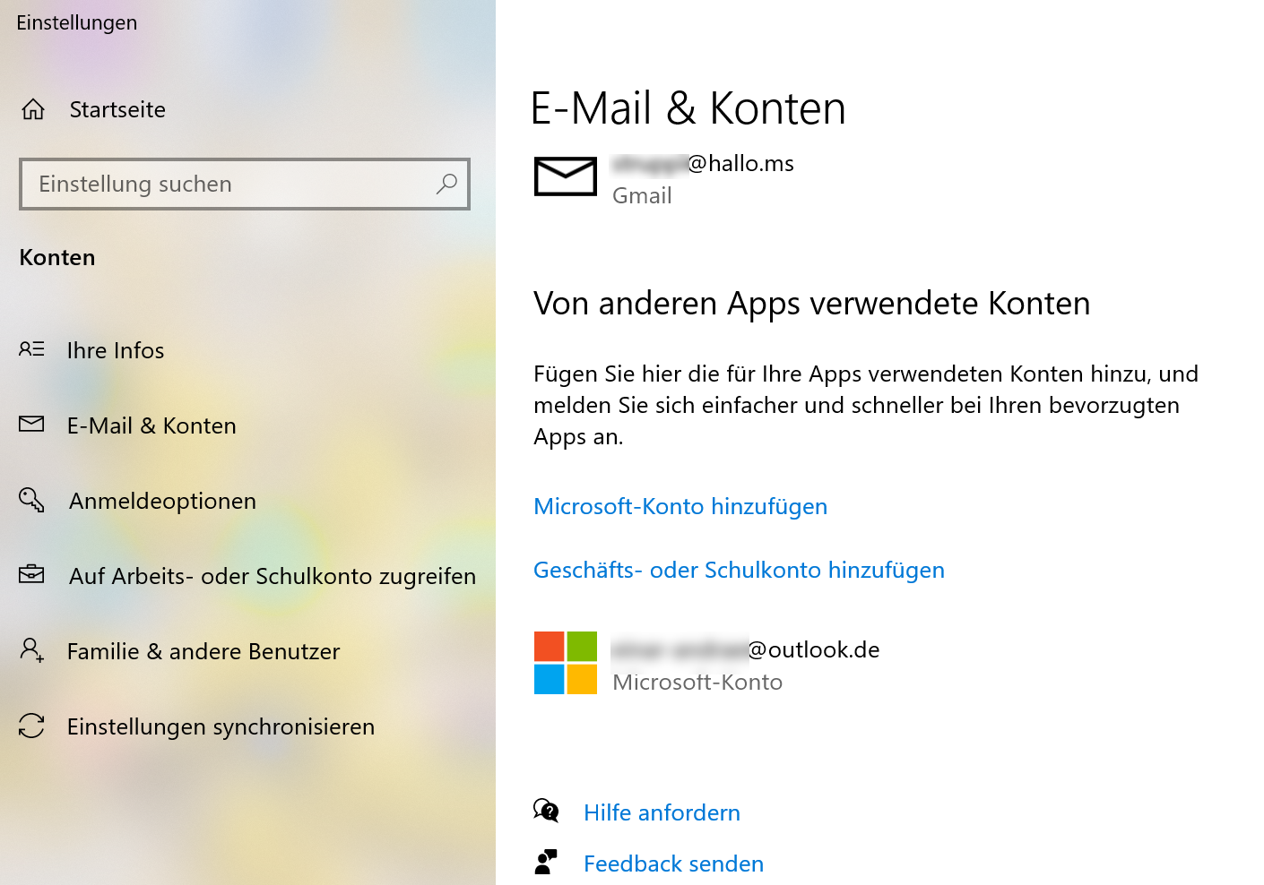Click the person-plus icon for Familie
The image size is (1264, 885).
31,649
